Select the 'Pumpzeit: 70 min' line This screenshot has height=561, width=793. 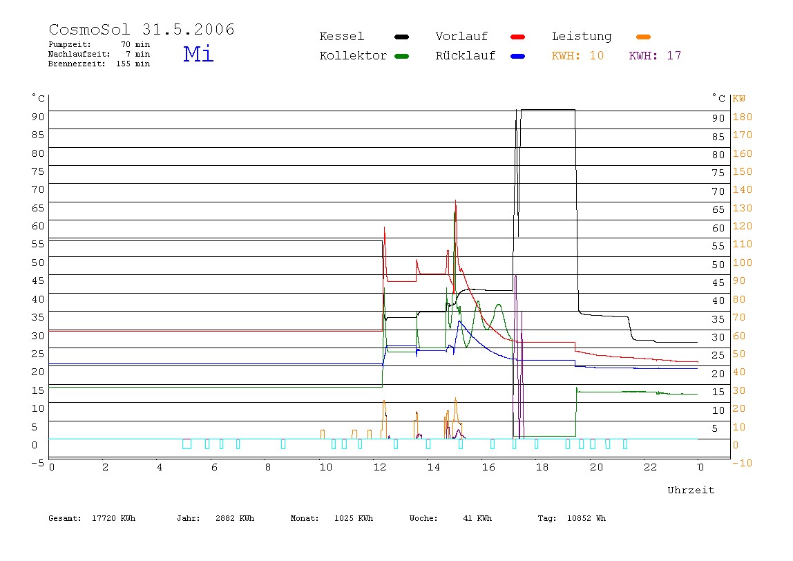(99, 44)
